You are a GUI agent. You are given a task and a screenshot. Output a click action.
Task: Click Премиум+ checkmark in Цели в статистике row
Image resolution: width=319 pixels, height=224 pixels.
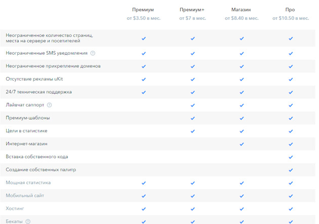192,131
